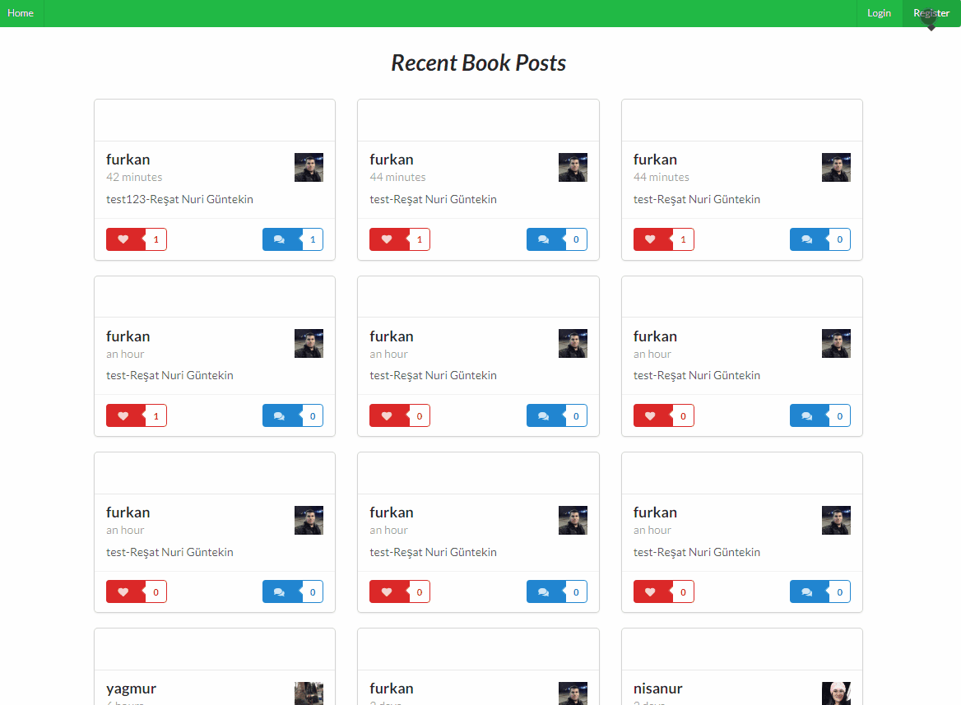Open the Home page from the navbar

21,13
